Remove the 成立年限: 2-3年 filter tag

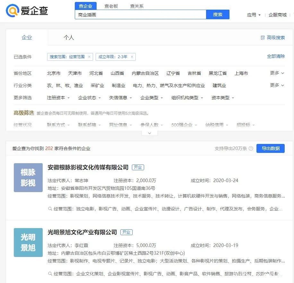pos(132,57)
